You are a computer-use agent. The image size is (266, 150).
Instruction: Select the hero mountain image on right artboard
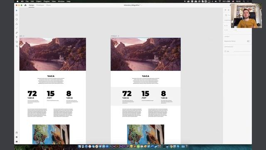[146, 54]
